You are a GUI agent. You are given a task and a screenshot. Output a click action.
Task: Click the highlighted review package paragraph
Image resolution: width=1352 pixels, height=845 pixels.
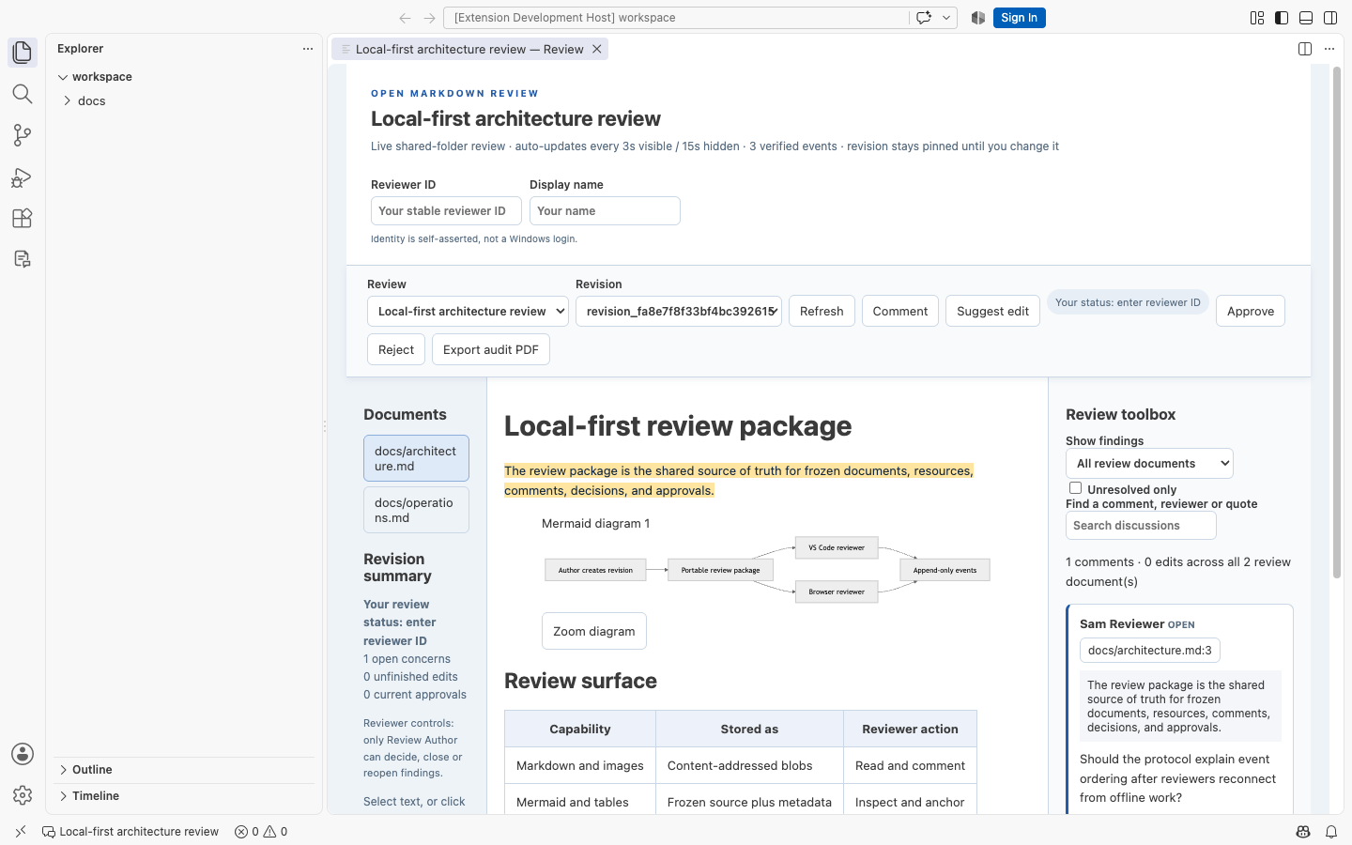pyautogui.click(x=739, y=481)
